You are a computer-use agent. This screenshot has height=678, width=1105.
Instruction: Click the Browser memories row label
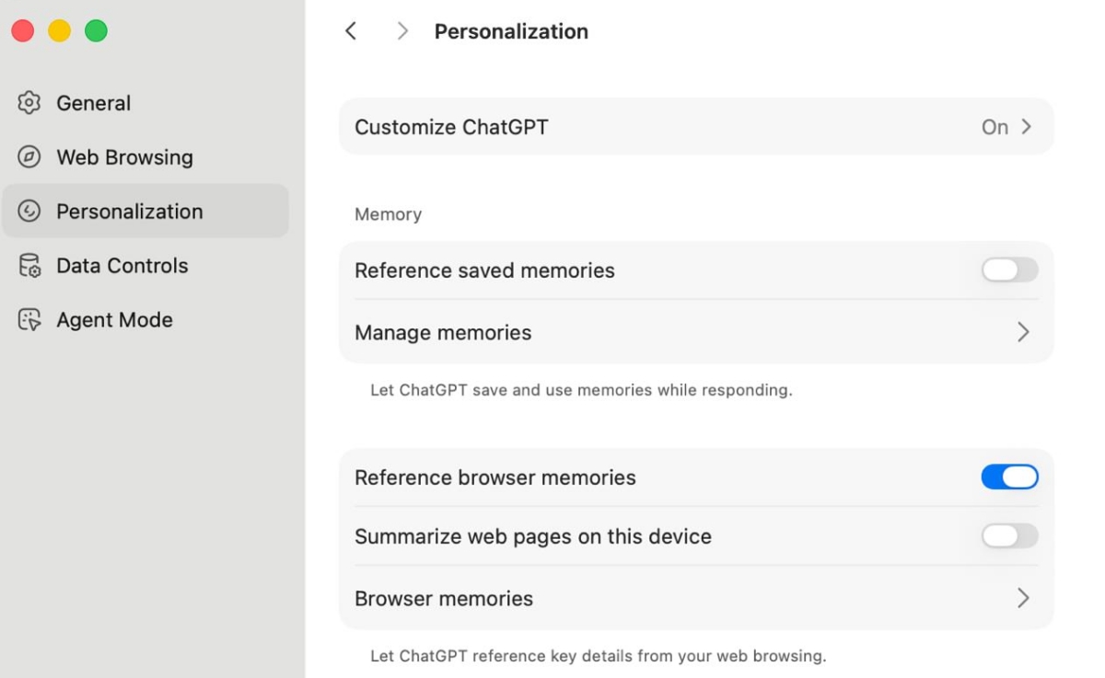click(x=444, y=598)
